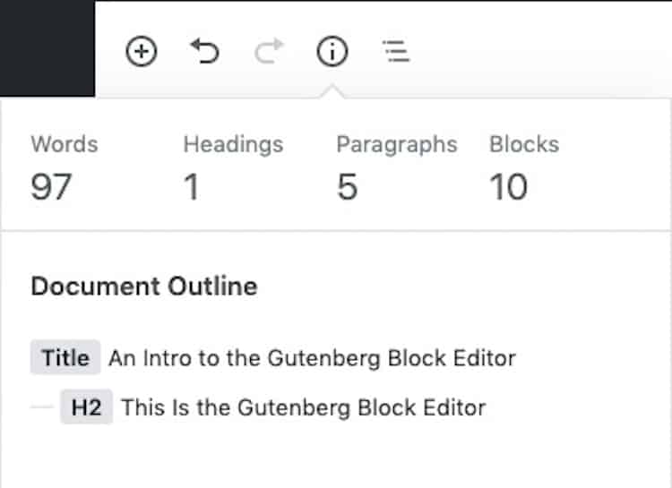
Task: Undo the last change
Action: pyautogui.click(x=205, y=51)
